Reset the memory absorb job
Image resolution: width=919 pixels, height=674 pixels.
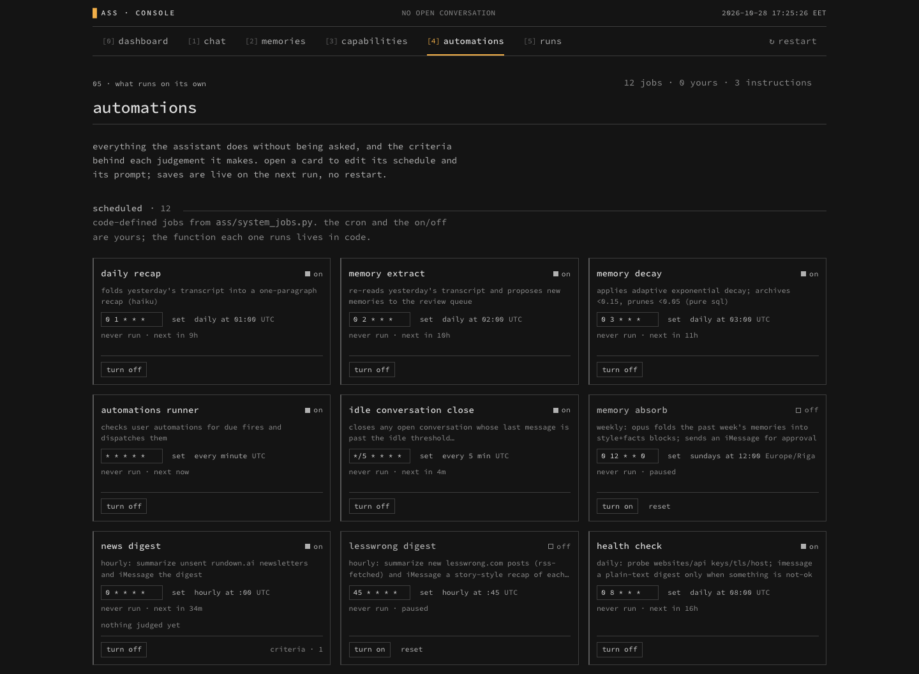[x=659, y=506]
